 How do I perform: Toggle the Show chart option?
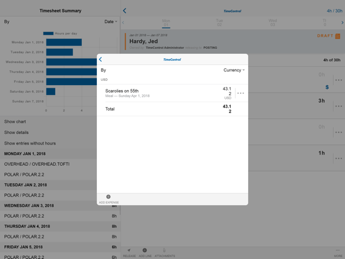15,121
